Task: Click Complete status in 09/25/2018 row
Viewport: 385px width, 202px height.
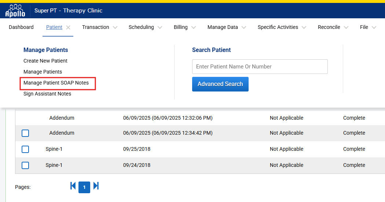Action: coord(354,149)
